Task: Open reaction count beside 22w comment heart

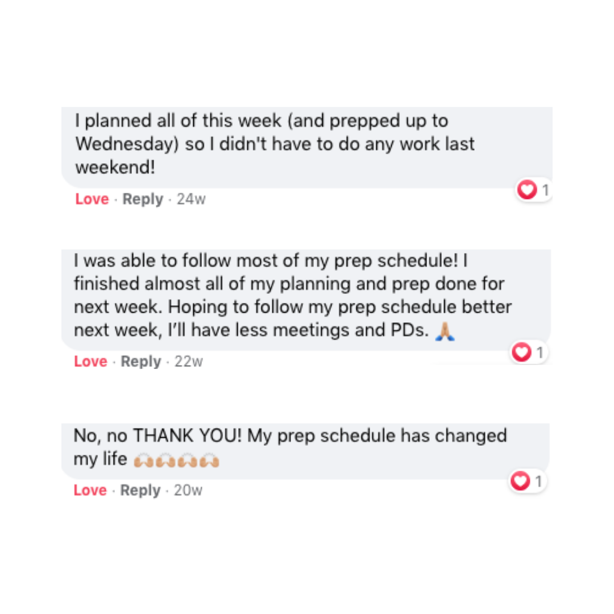Action: [540, 352]
